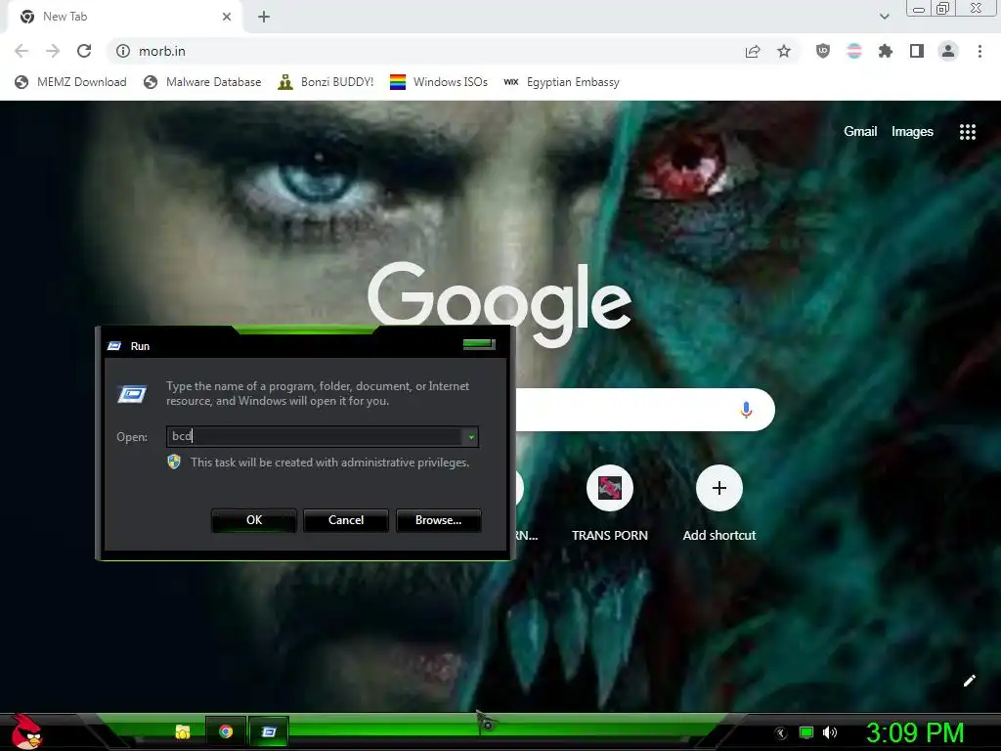
Task: Toggle the browser side panel
Action: tap(917, 51)
